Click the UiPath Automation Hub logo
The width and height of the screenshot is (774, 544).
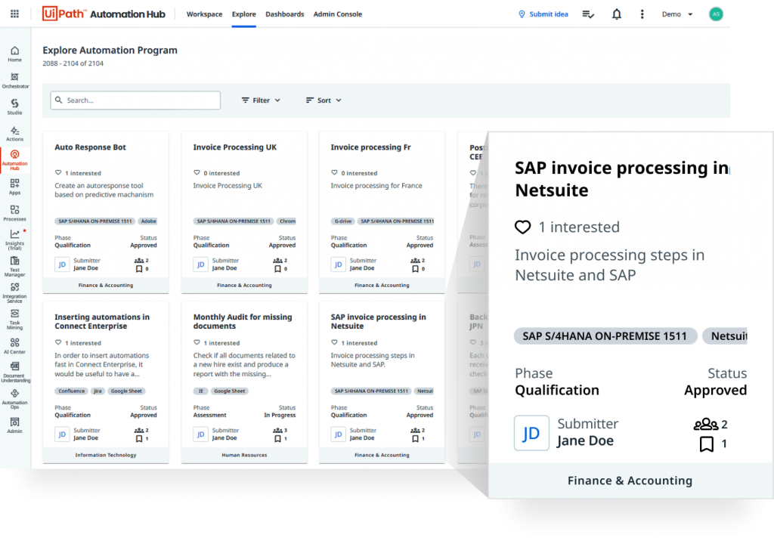104,14
